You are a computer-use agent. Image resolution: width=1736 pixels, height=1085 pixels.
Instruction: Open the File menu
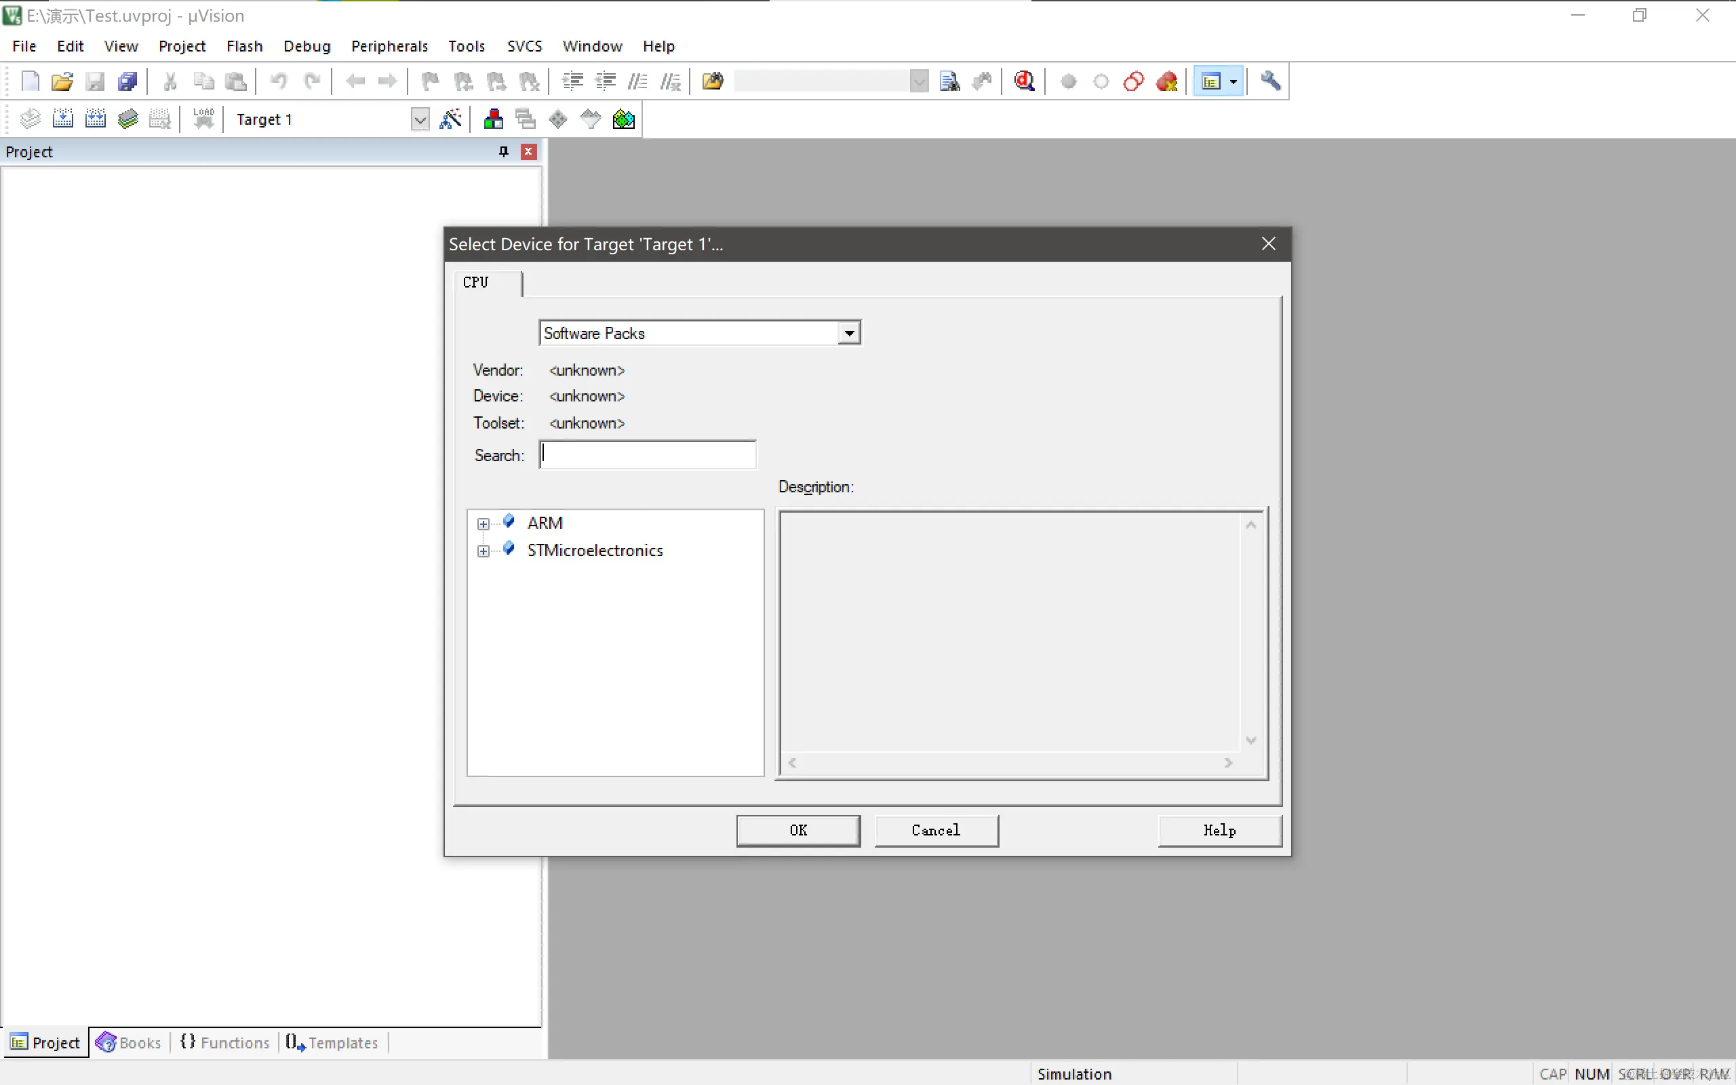tap(24, 46)
